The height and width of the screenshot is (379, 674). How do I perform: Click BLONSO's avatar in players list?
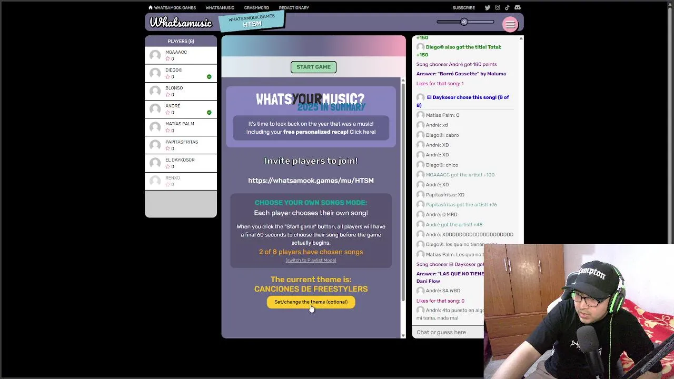155,91
